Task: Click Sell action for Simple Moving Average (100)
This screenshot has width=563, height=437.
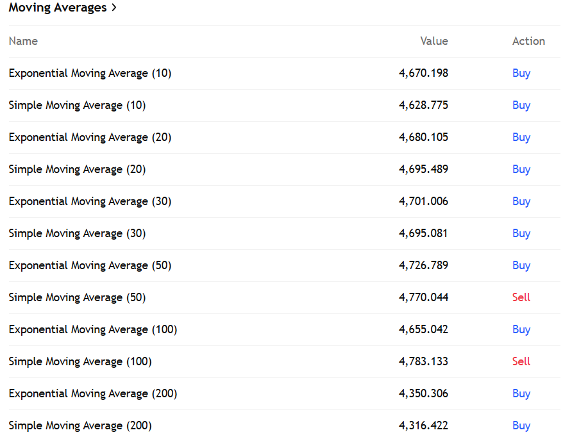Action: pyautogui.click(x=521, y=361)
